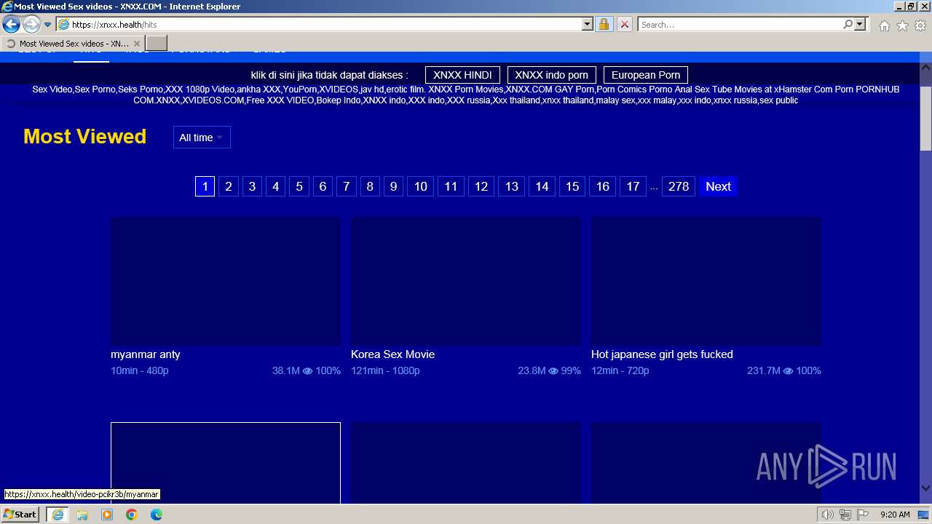The image size is (932, 524).
Task: Go to pagination page 7
Action: pos(346,186)
